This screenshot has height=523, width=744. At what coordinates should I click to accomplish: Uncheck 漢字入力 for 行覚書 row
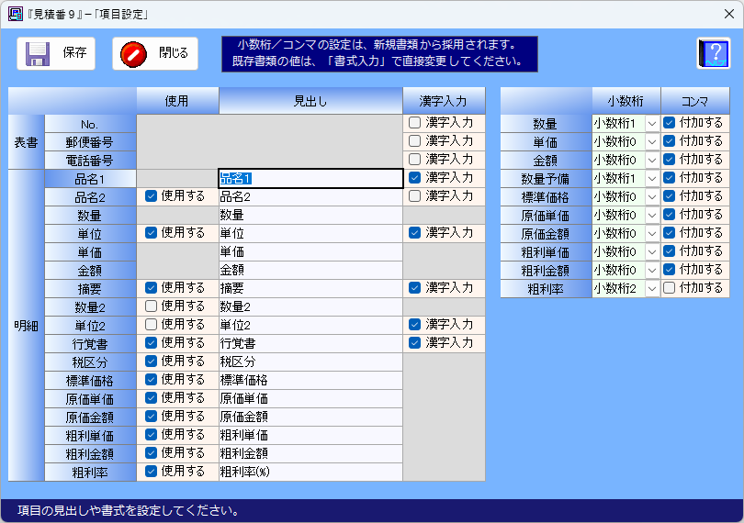pyautogui.click(x=414, y=342)
